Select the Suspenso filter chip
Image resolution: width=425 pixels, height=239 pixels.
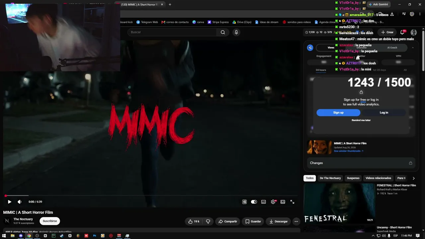353,178
